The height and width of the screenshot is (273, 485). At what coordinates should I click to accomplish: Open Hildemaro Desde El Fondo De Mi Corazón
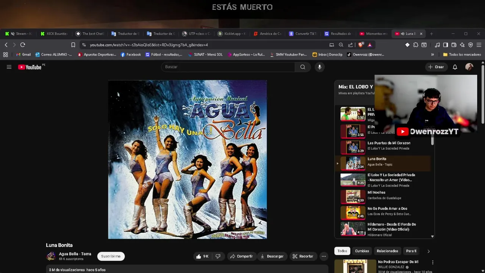(383, 229)
